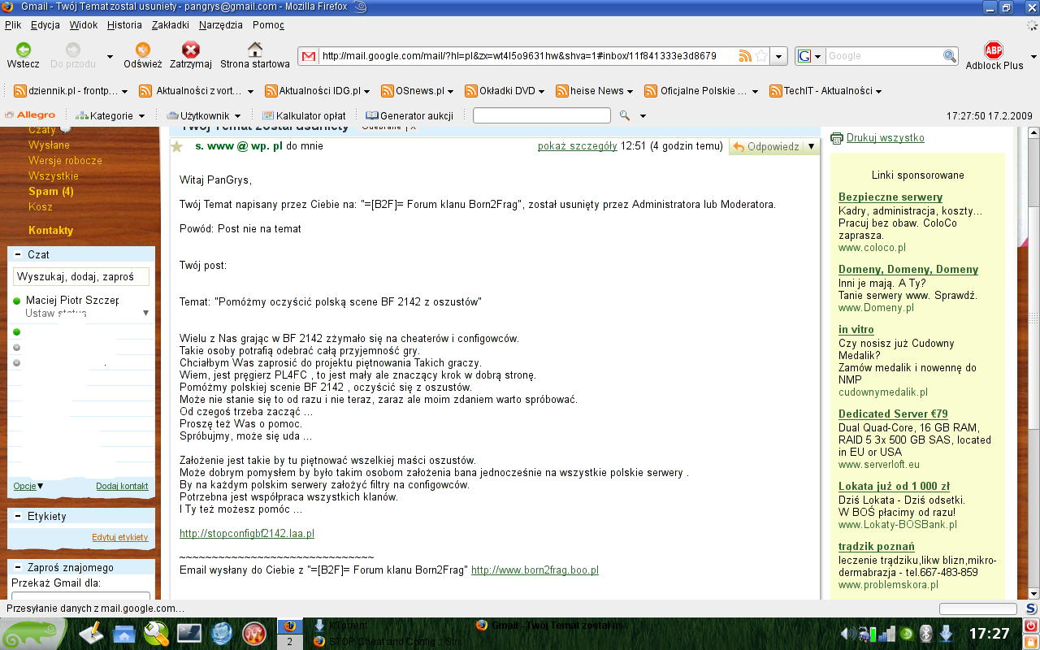Screen dimensions: 1040x650
Task: Click the Dedicated Server €79 ad link
Action: (x=893, y=414)
